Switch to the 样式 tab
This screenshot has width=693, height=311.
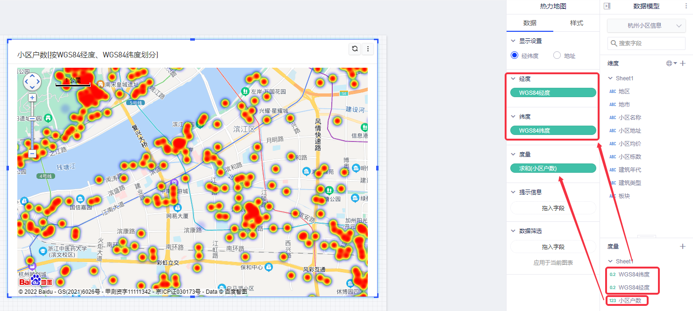576,23
